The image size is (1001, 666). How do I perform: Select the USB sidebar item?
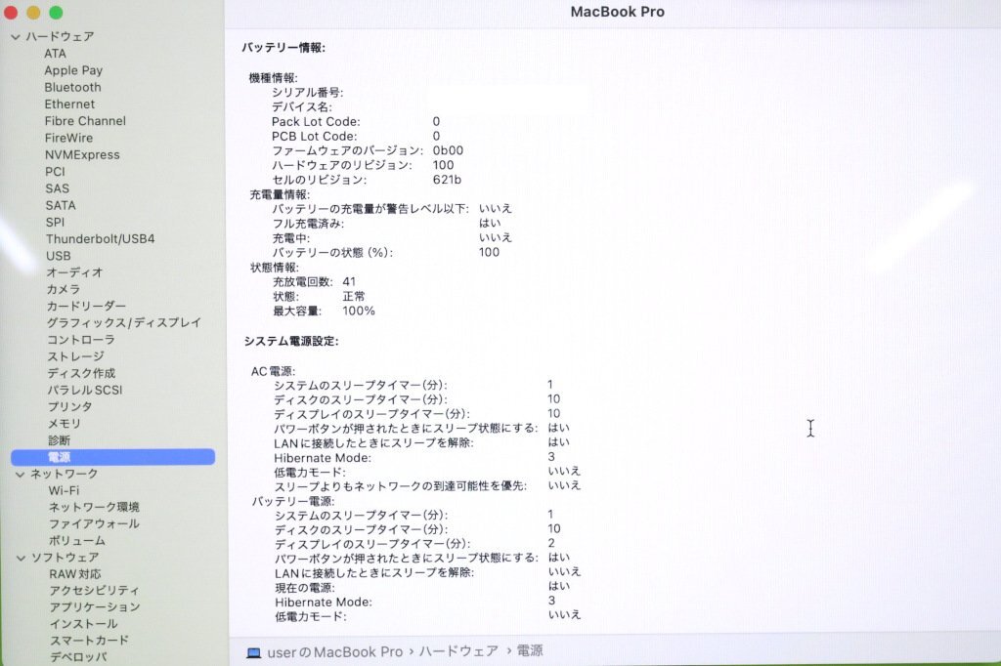(x=58, y=256)
